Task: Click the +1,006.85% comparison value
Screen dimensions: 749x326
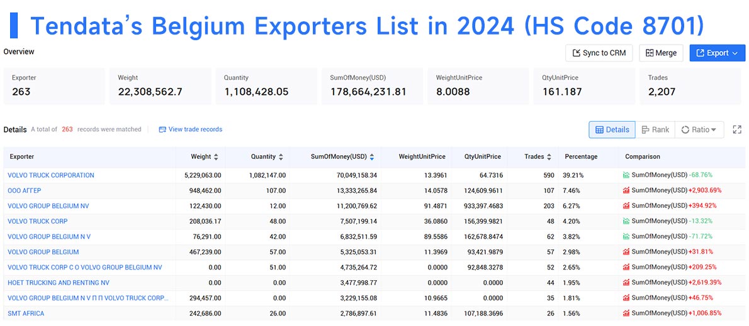Action: [704, 313]
